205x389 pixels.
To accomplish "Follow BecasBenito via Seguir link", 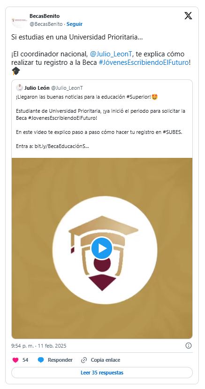I will coord(75,24).
